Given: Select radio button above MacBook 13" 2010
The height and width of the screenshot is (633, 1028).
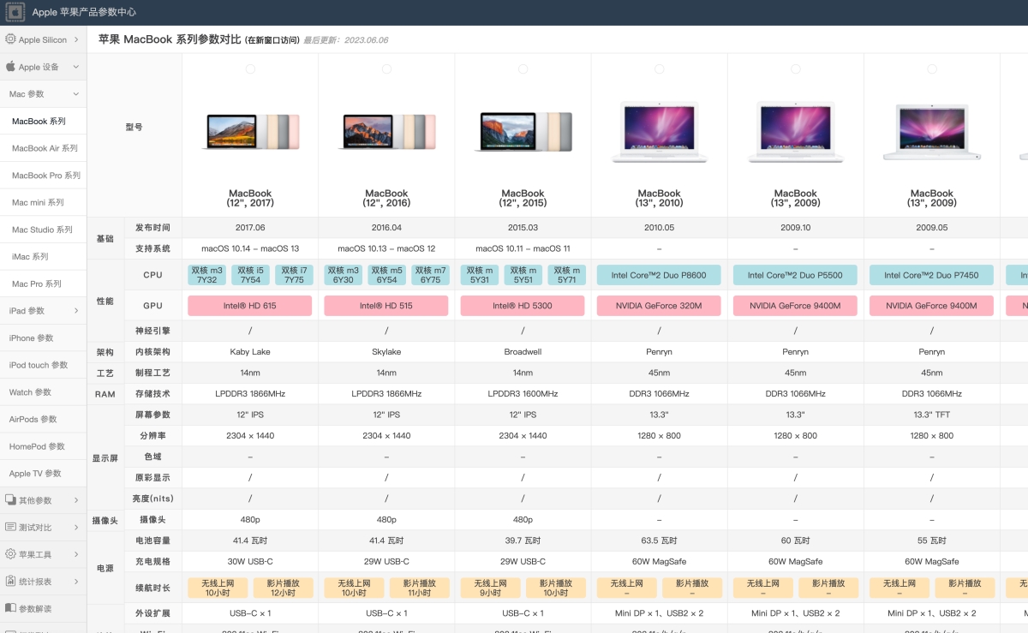Looking at the screenshot, I should [x=659, y=69].
